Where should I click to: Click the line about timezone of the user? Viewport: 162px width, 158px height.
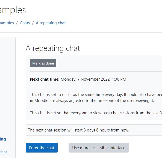coord(92,101)
